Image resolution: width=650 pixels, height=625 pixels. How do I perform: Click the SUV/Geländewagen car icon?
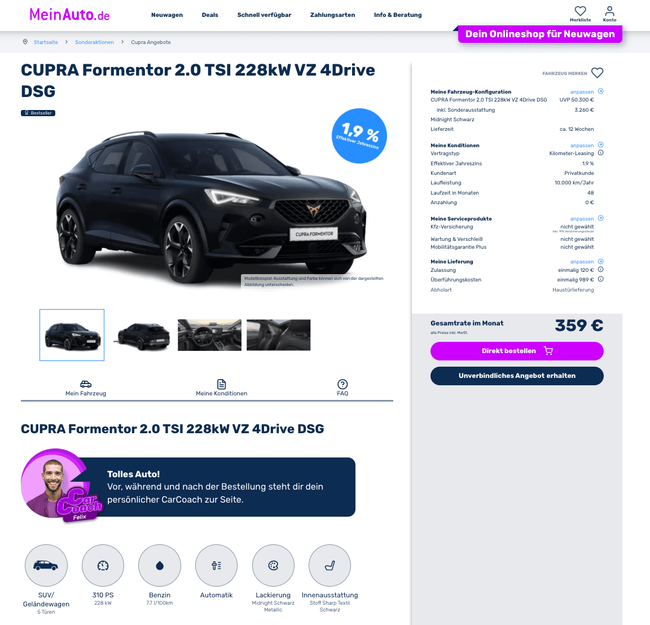[46, 565]
